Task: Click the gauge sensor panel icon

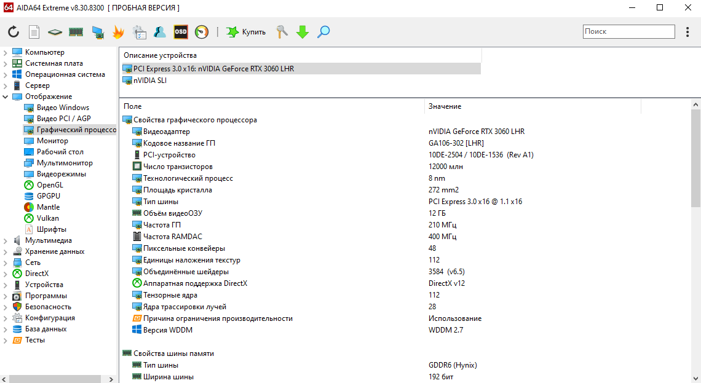Action: coord(202,32)
